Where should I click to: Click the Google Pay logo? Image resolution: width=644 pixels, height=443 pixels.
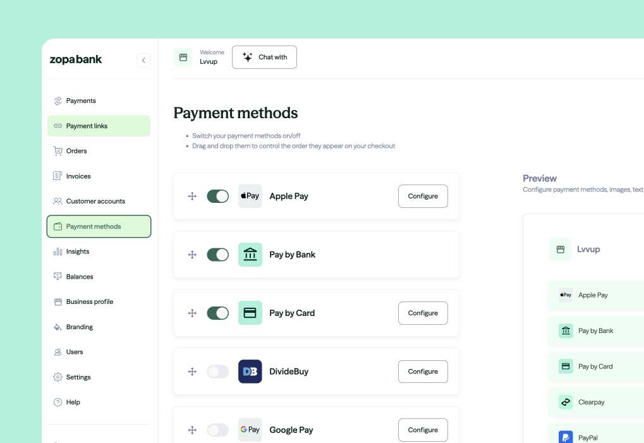click(x=250, y=430)
